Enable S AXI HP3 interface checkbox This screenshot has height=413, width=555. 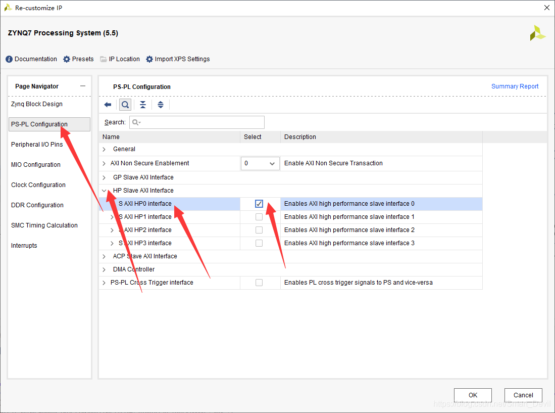tap(259, 243)
